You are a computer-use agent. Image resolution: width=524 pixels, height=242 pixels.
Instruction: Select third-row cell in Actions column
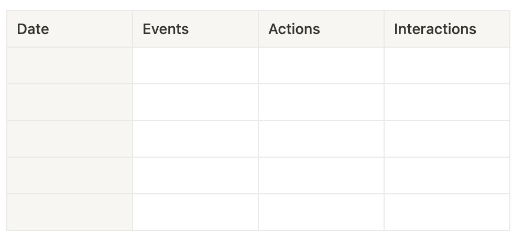tap(321, 139)
